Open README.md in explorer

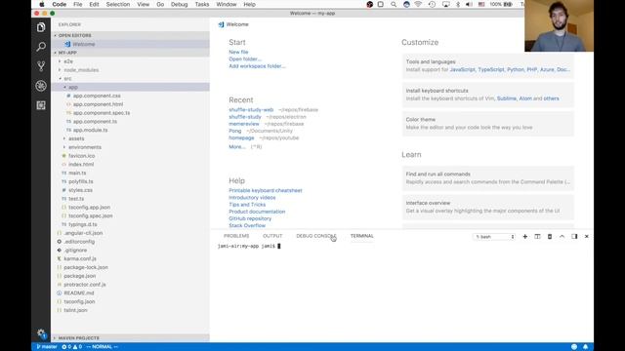[78, 292]
